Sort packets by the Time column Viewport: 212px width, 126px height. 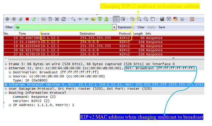coord(22,34)
